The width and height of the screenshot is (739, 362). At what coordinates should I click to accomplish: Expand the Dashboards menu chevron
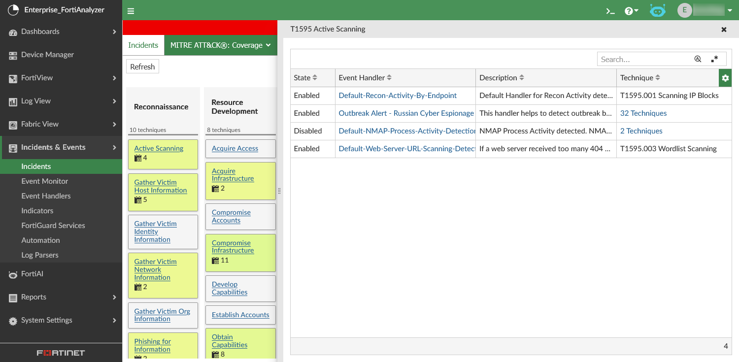tap(114, 32)
